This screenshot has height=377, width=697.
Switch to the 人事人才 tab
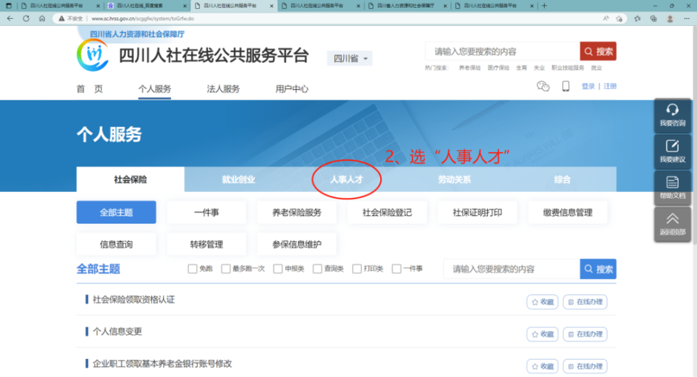[346, 180]
